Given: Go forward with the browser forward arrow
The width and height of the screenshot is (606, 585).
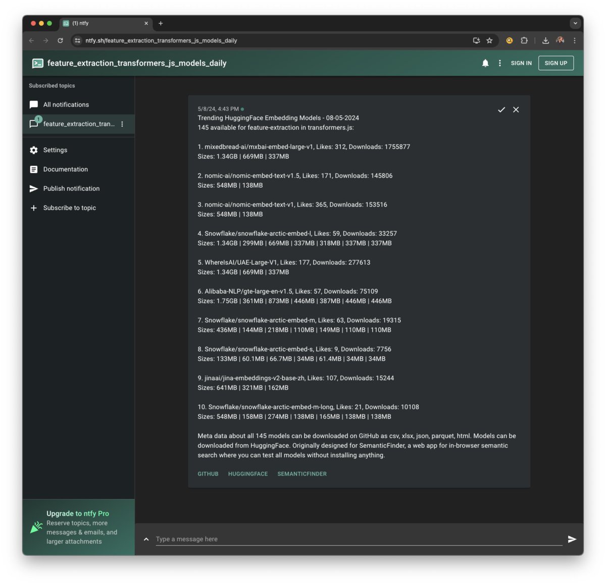Looking at the screenshot, I should point(46,40).
